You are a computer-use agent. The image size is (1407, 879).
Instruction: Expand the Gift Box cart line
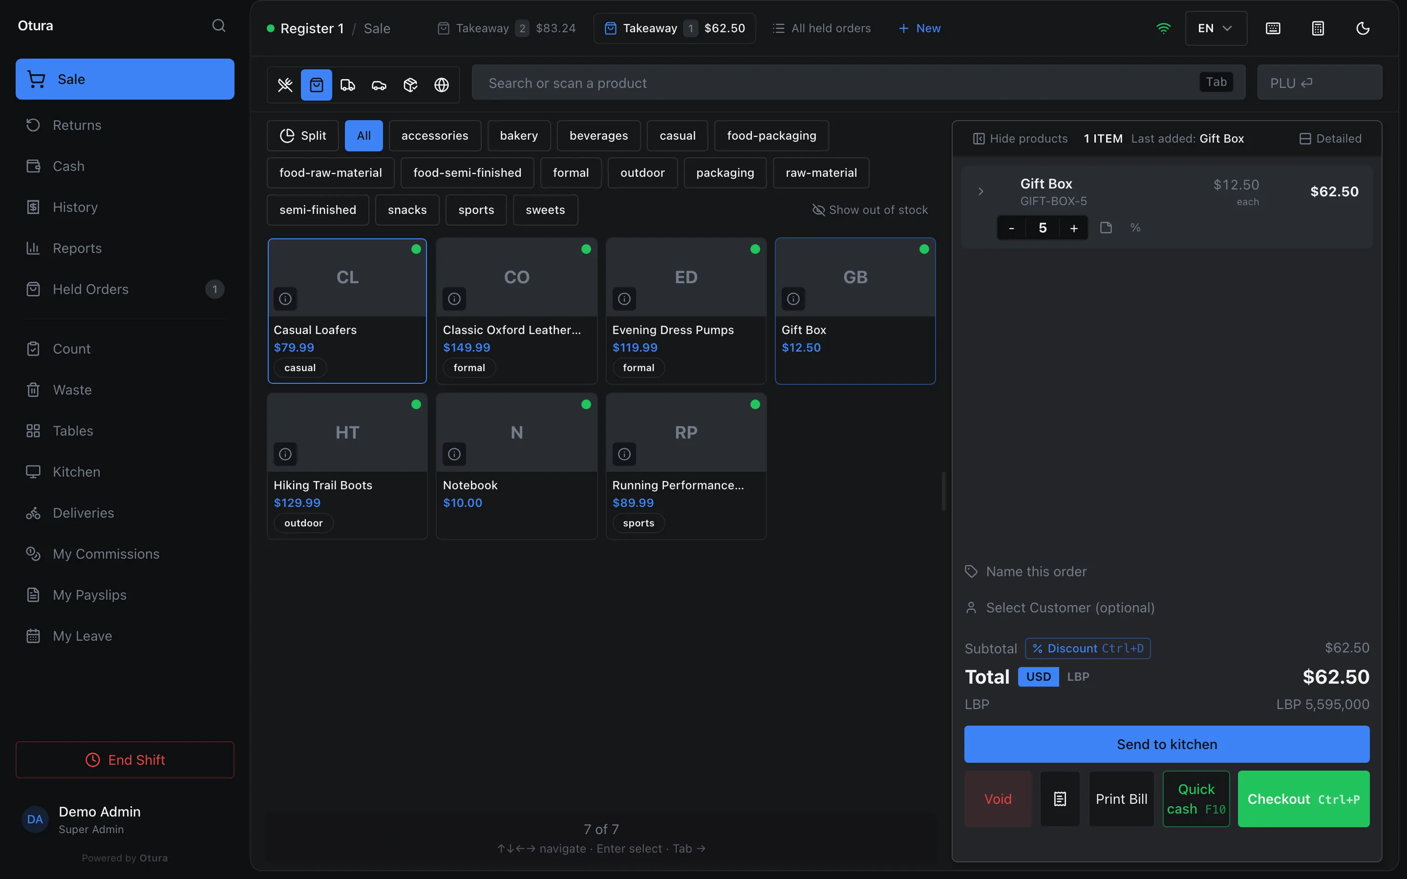pyautogui.click(x=980, y=191)
